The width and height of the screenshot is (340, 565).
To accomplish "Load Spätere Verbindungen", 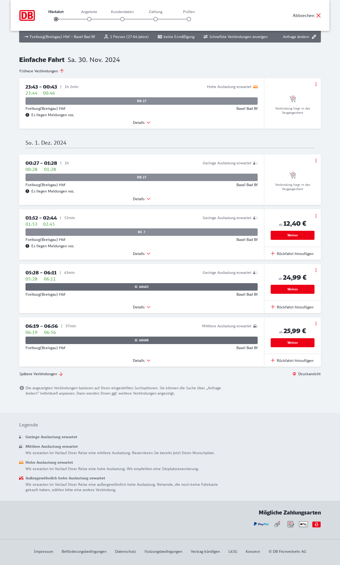I will [x=41, y=374].
